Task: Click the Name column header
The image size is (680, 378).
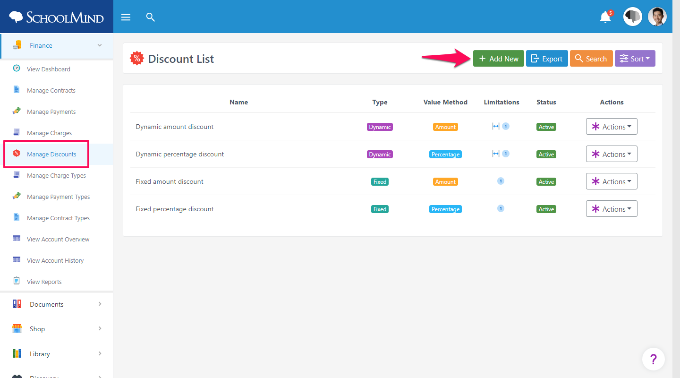Action: [238, 102]
